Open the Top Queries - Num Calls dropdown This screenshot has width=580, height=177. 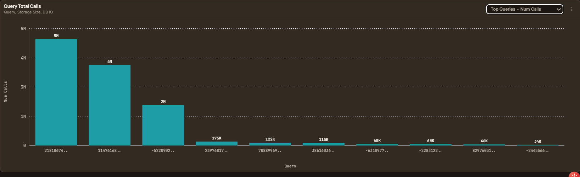[524, 9]
